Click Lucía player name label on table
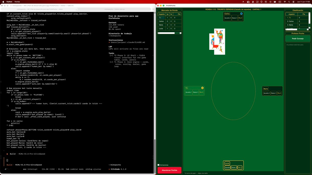This screenshot has width=312, height=175. coord(227,163)
